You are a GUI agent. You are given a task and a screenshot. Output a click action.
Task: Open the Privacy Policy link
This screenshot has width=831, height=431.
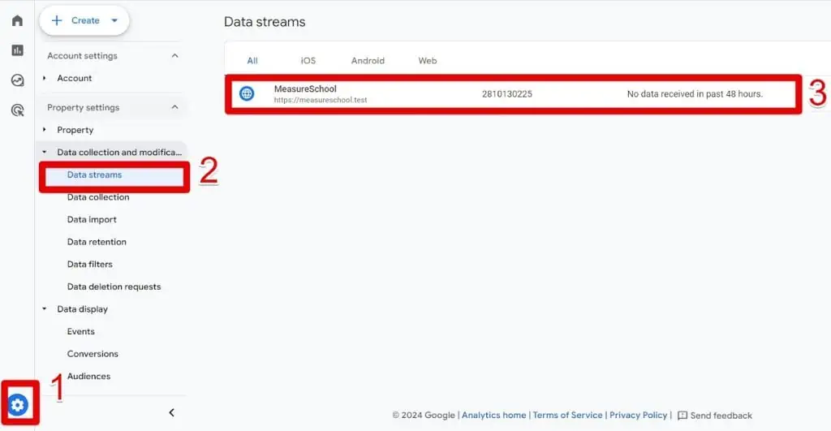coord(638,415)
